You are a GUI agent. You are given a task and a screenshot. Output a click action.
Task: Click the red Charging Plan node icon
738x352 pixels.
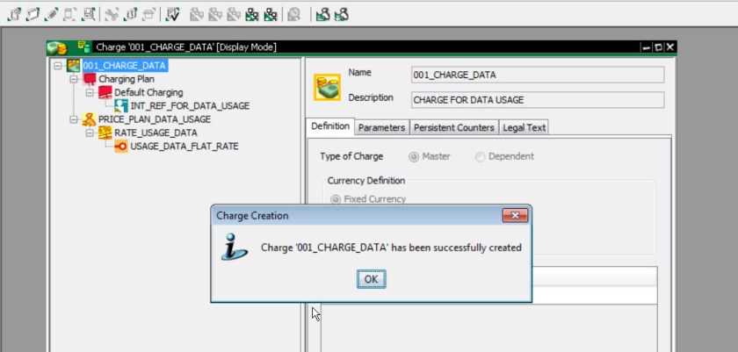[90, 79]
